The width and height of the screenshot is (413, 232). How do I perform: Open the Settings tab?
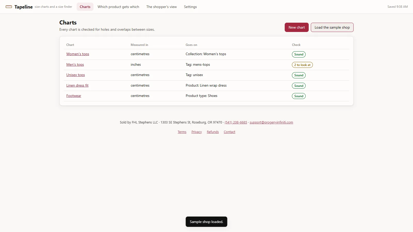190,7
